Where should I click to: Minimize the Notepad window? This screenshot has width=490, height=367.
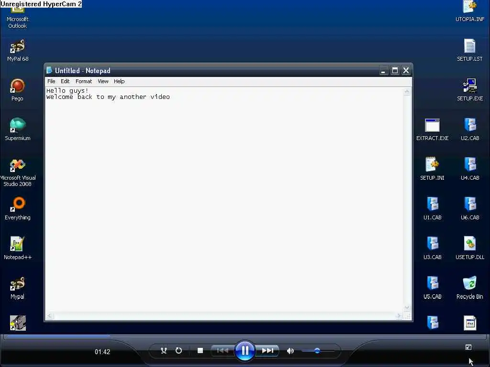coord(383,71)
